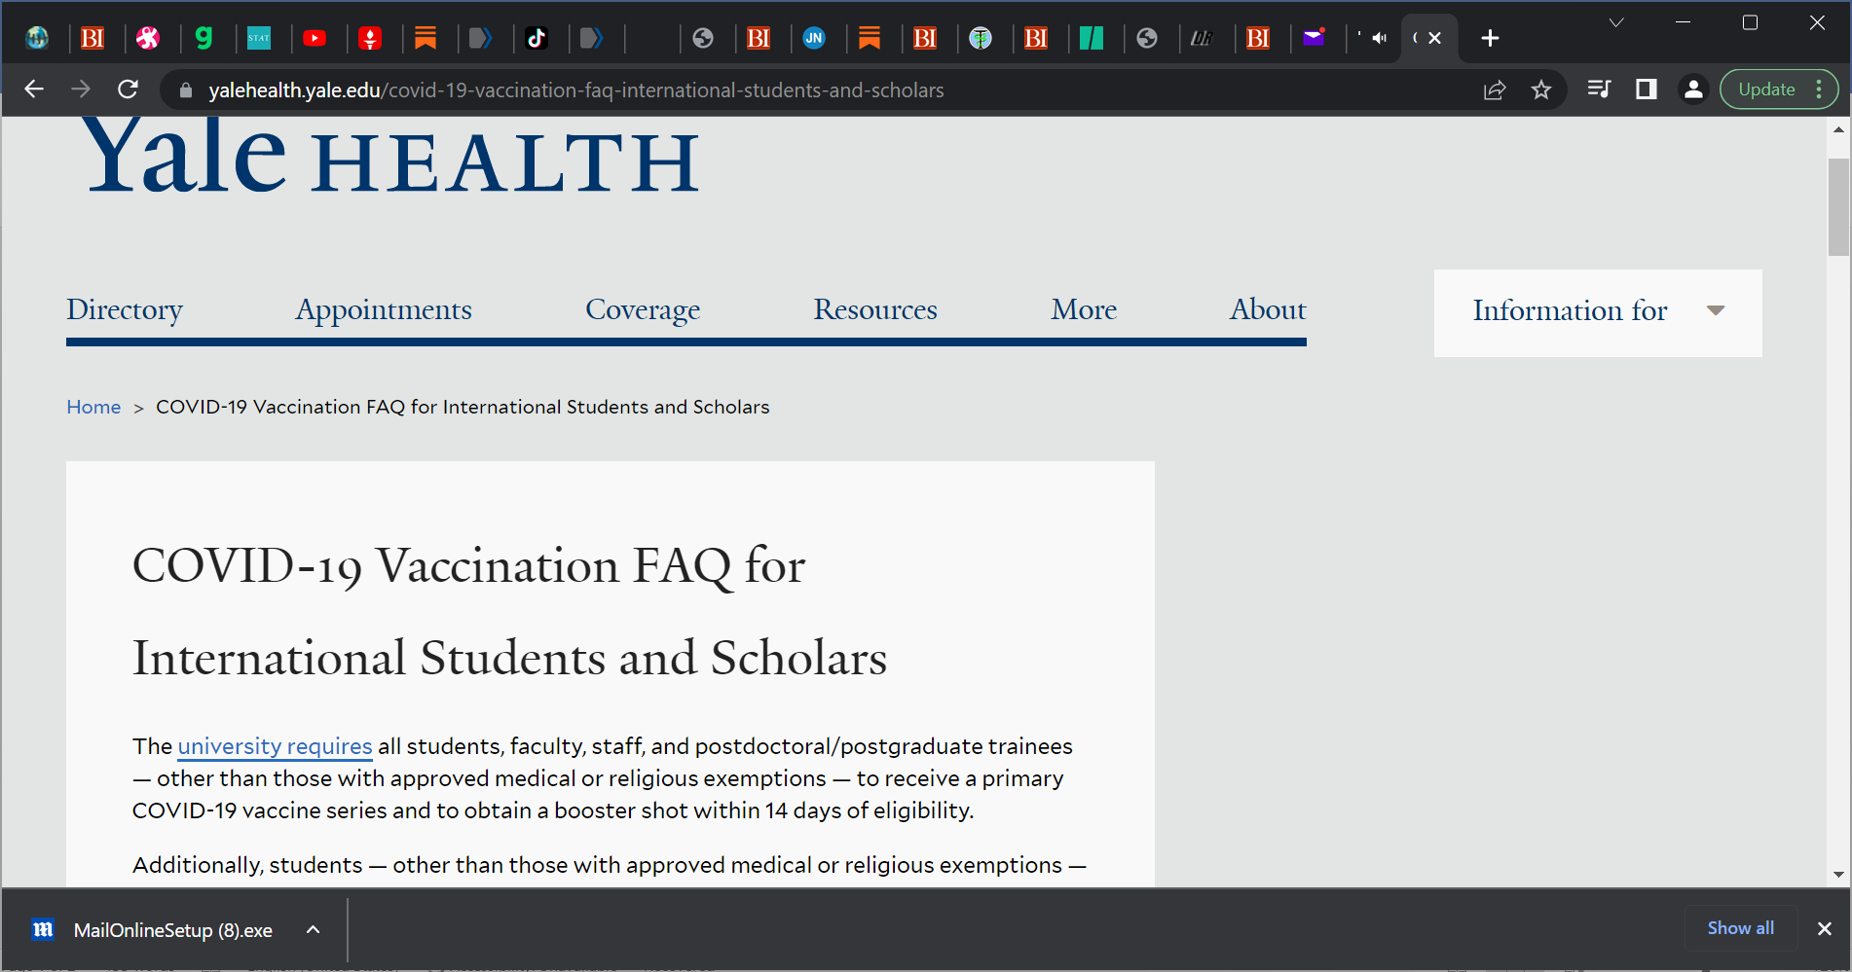
Task: Click the university requires link
Action: point(275,746)
